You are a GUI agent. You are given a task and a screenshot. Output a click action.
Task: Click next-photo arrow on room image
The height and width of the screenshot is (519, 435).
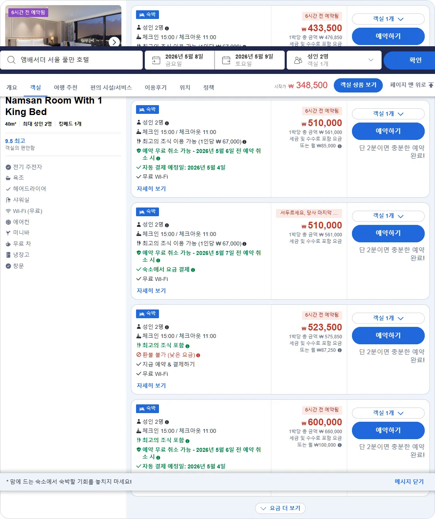(x=114, y=42)
